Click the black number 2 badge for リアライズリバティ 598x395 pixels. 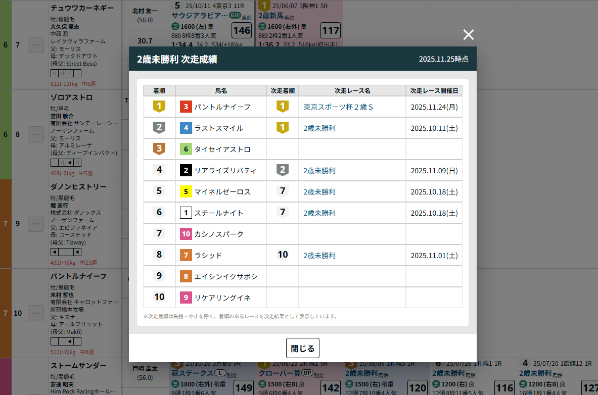[186, 171]
